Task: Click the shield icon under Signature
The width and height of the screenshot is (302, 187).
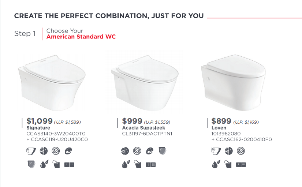Action: (x=31, y=164)
